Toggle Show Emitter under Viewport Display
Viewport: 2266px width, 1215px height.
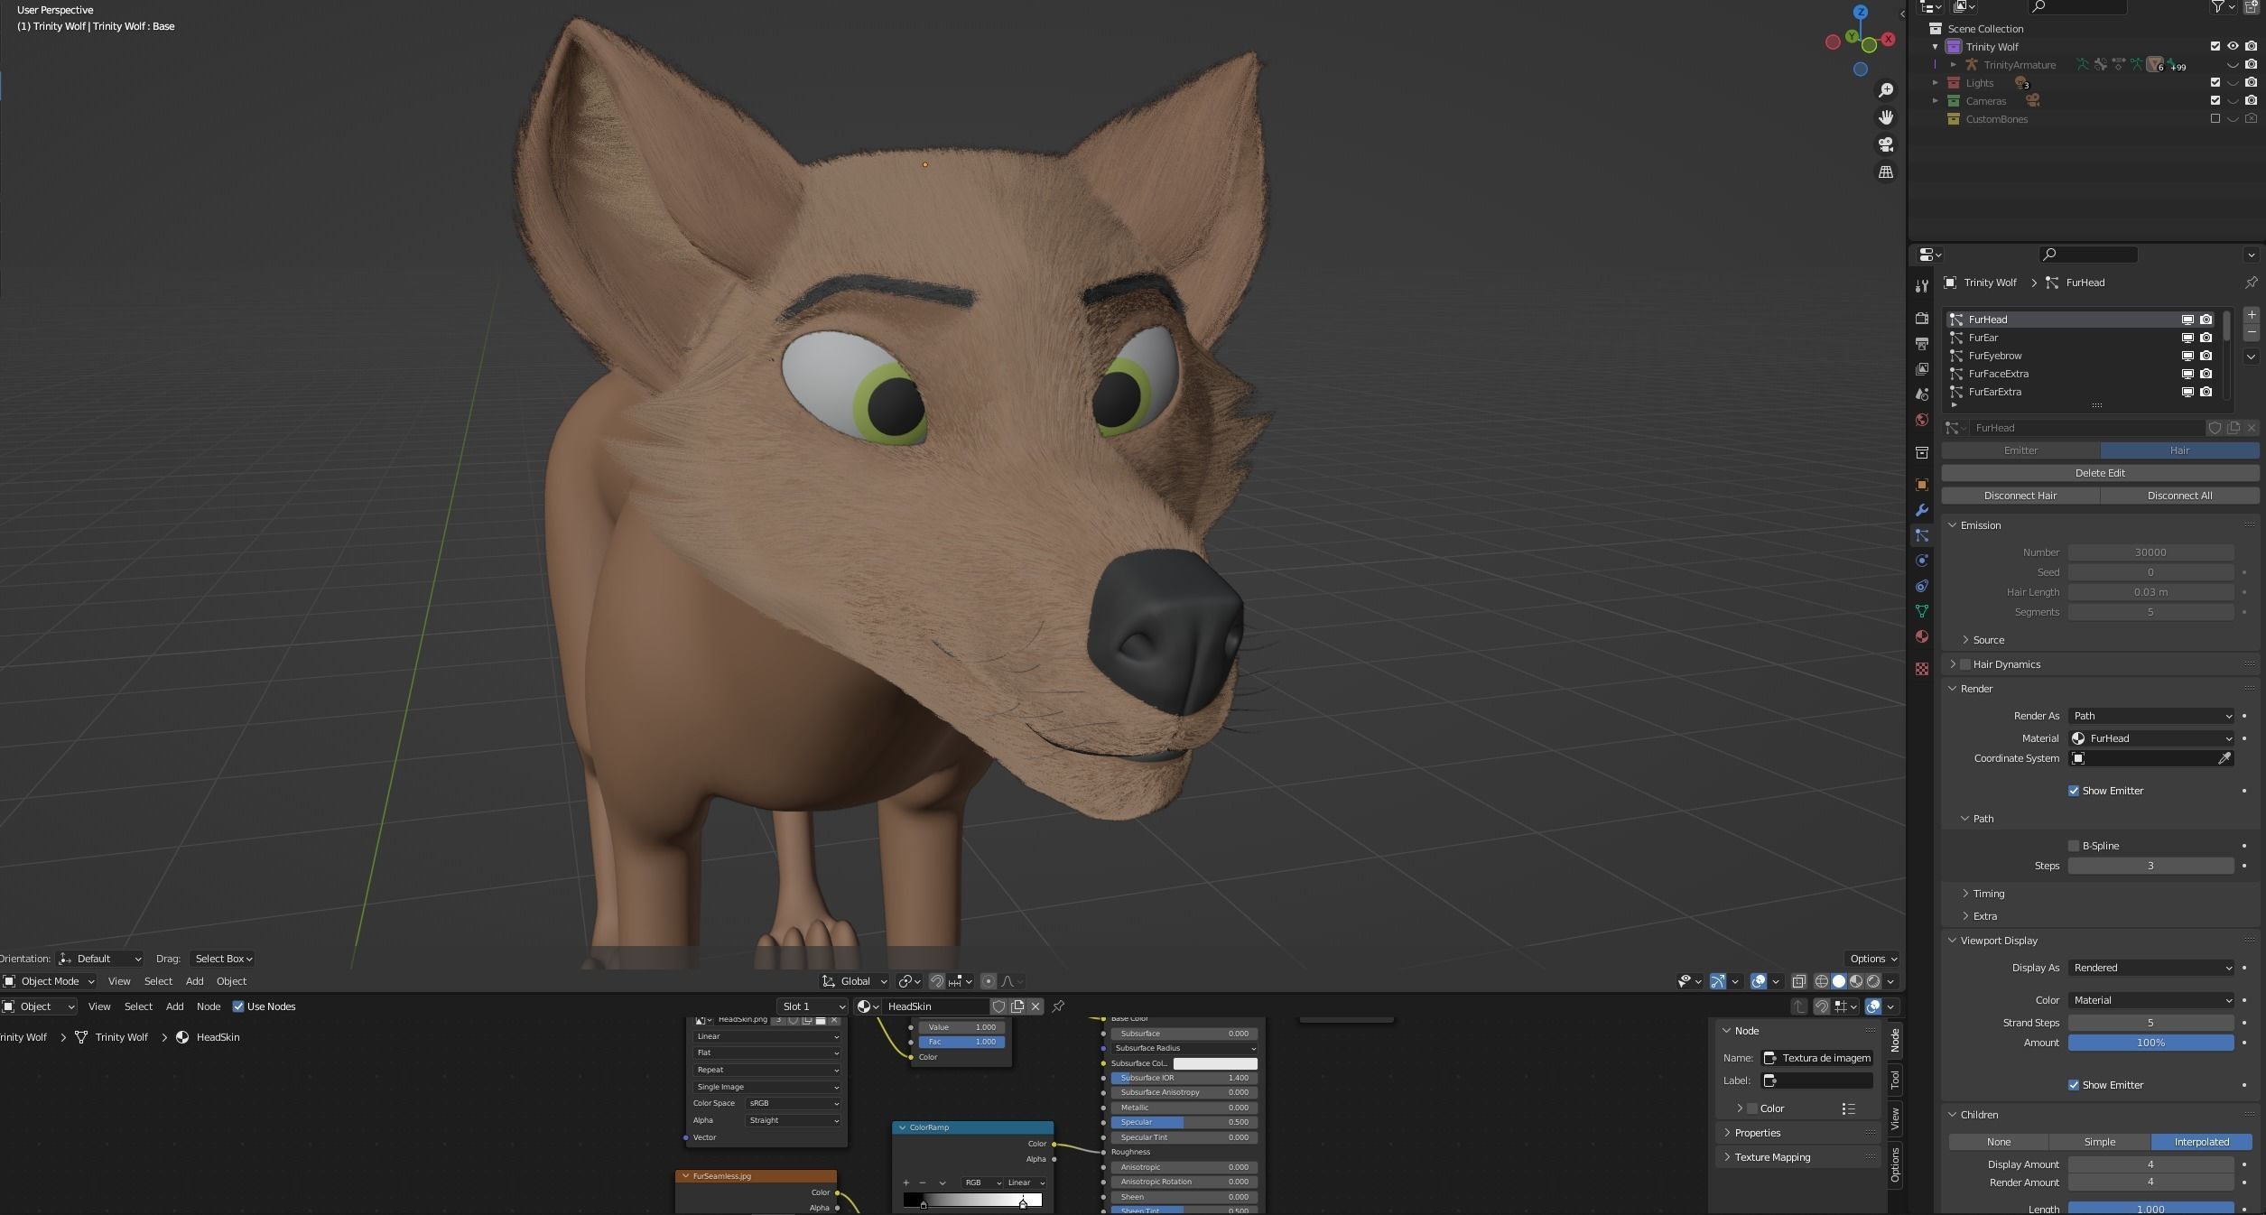[2074, 1085]
